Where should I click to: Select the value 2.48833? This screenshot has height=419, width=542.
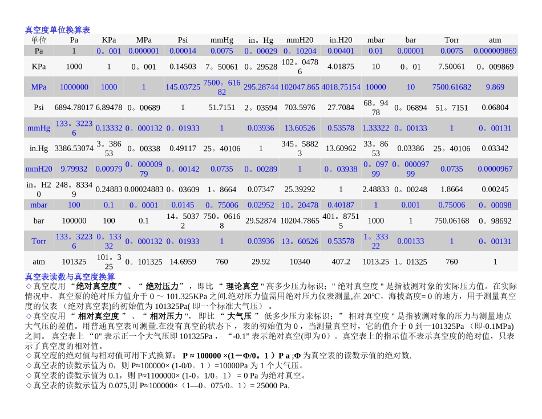click(x=376, y=189)
